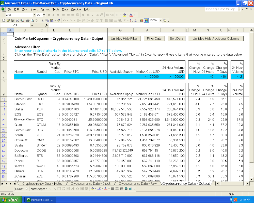The width and height of the screenshot is (254, 203).
Task: Expand the font name dropdown
Action: click(34, 15)
